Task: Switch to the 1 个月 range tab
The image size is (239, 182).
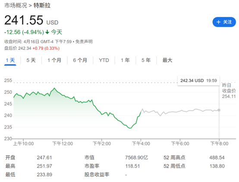Action: coord(54,60)
